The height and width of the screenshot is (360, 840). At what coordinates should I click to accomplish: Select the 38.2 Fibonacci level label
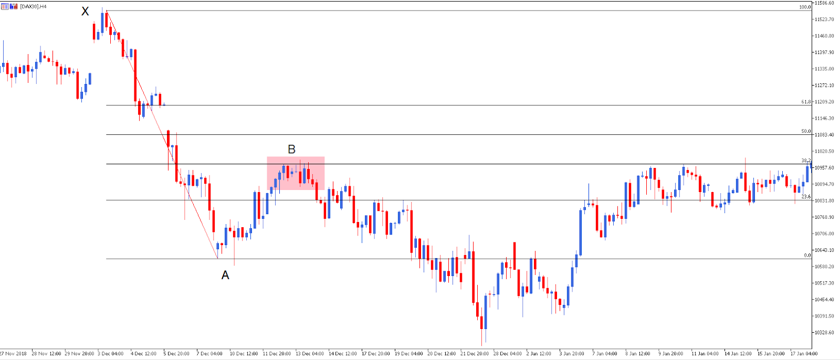coord(806,161)
